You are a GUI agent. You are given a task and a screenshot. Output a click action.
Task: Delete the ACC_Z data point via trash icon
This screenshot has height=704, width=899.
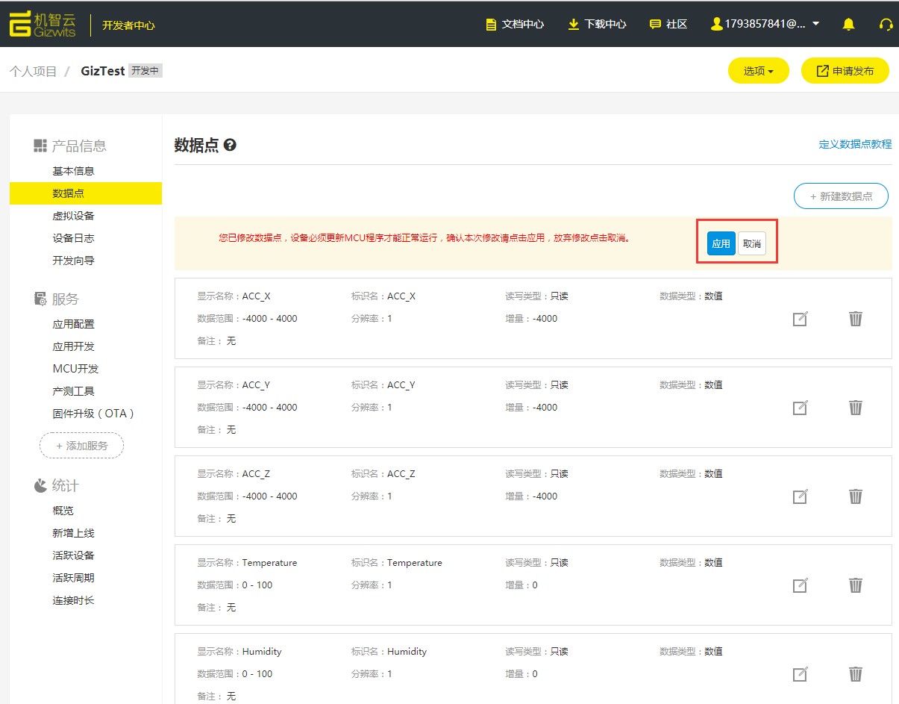click(856, 496)
